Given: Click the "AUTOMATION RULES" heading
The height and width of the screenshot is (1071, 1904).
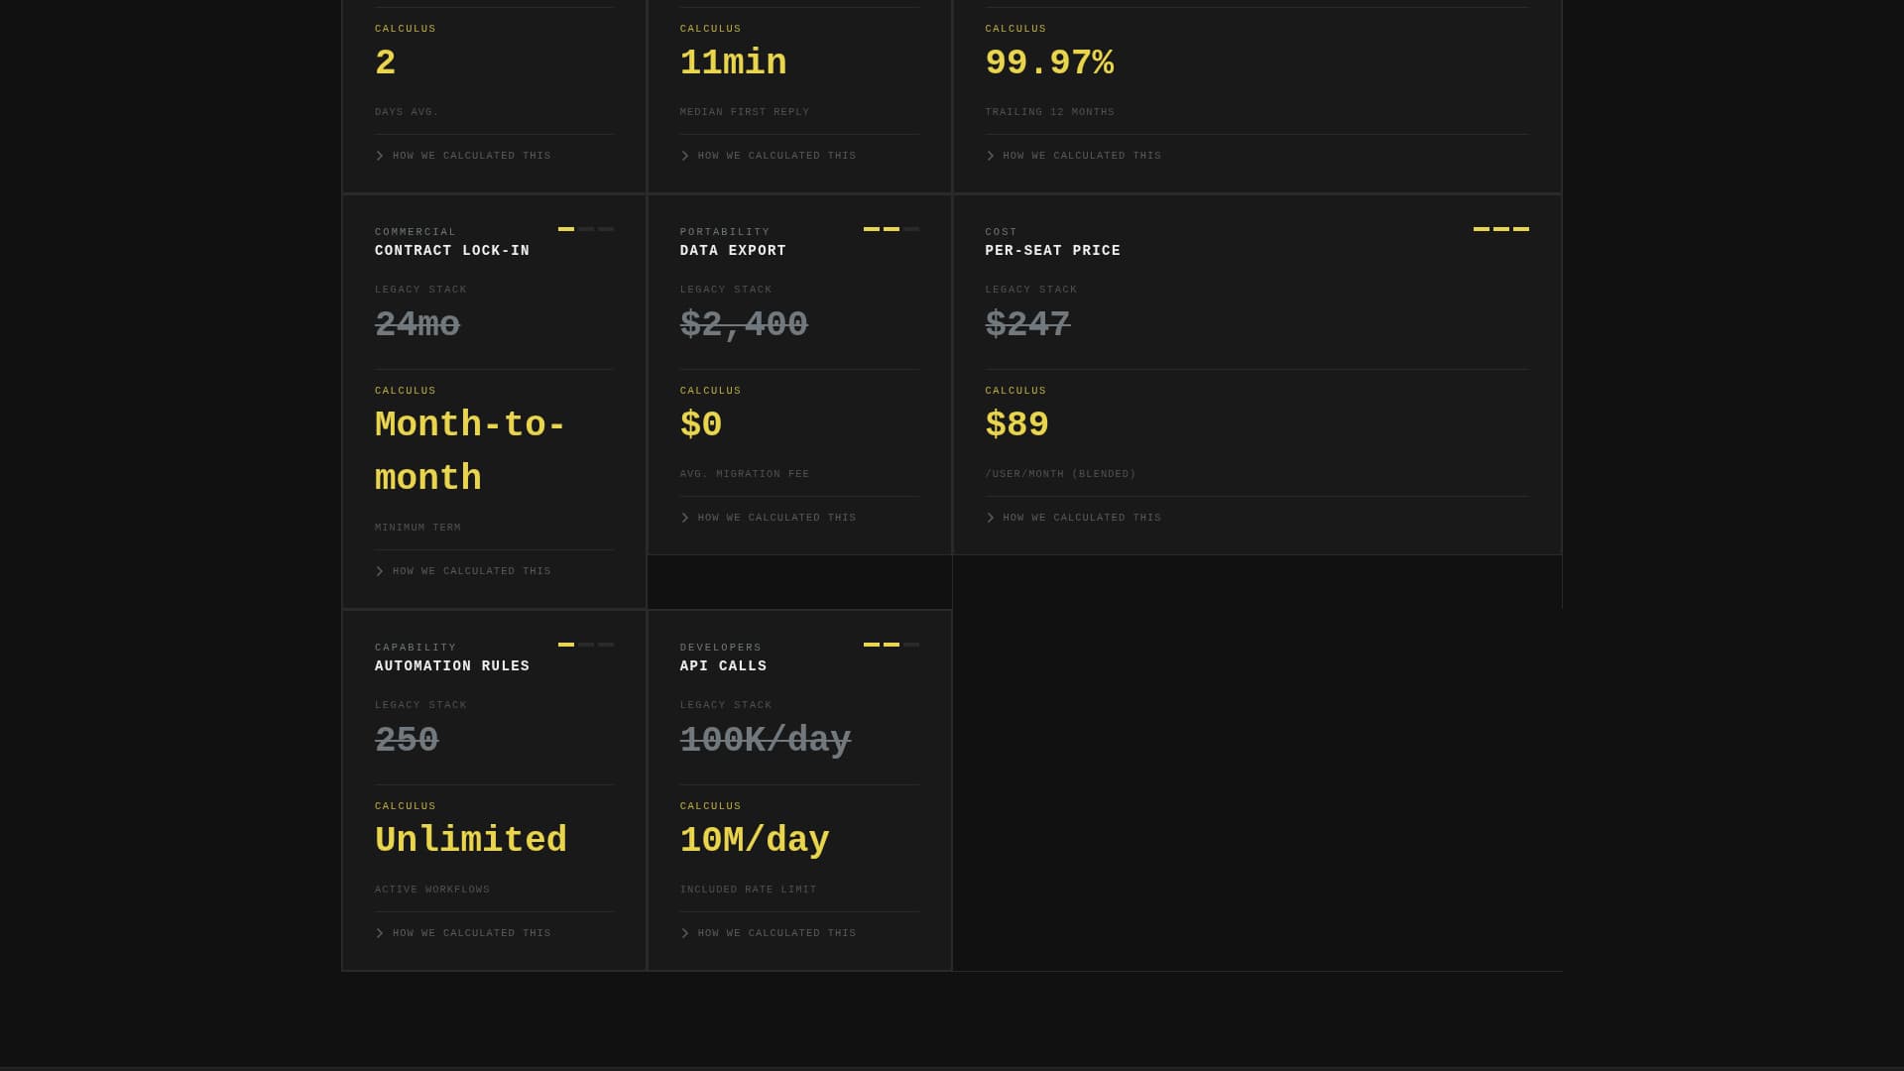Looking at the screenshot, I should pos(452,666).
